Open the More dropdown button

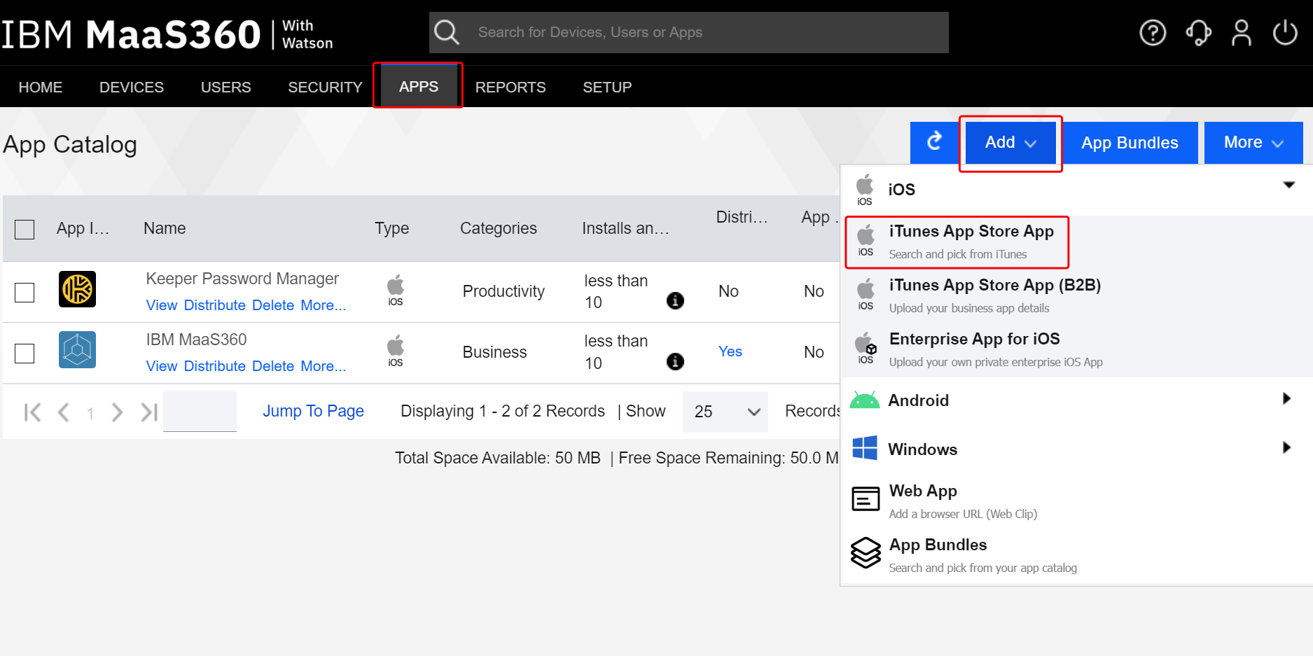(1253, 142)
